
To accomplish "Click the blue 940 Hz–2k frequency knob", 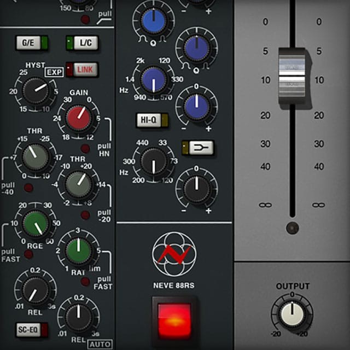I will click(154, 80).
